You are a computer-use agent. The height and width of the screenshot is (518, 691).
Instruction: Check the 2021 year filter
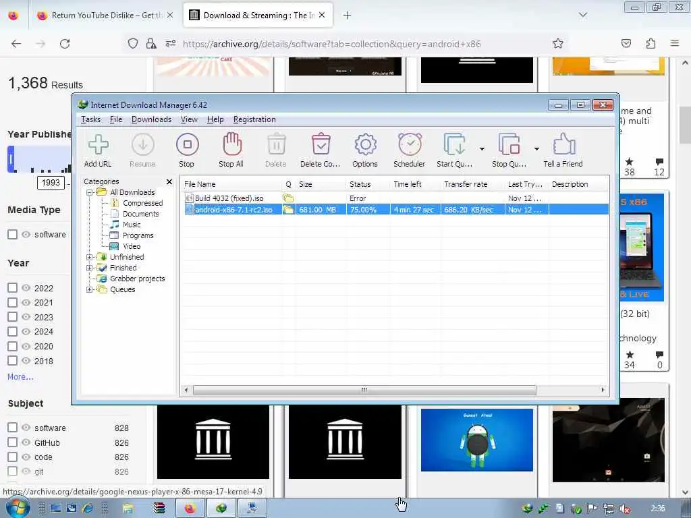(12, 303)
